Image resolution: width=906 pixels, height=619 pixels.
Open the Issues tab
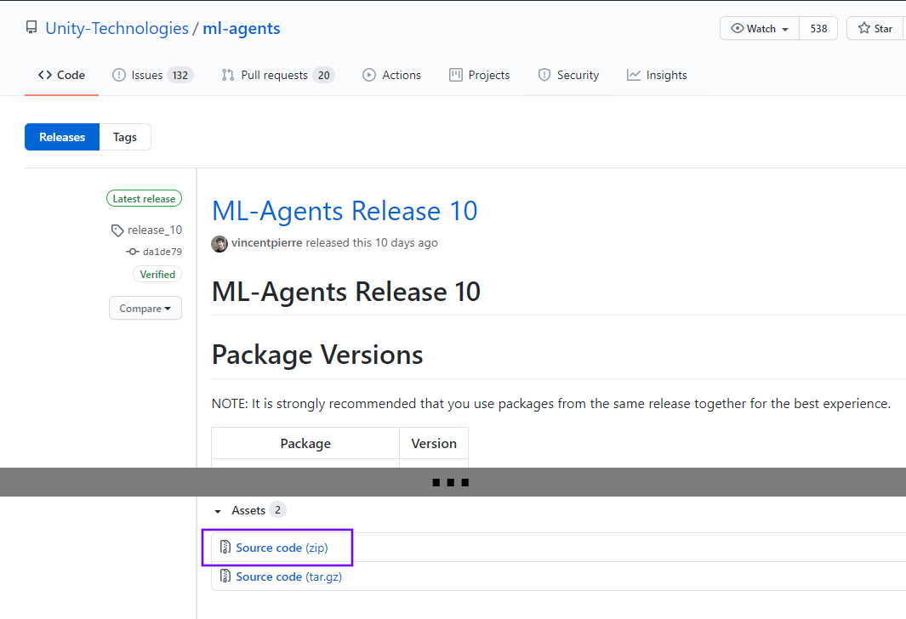coord(152,75)
